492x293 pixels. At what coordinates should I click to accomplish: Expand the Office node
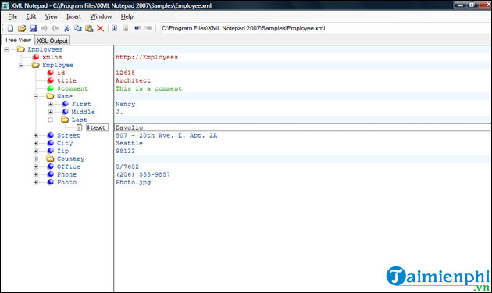click(x=36, y=166)
